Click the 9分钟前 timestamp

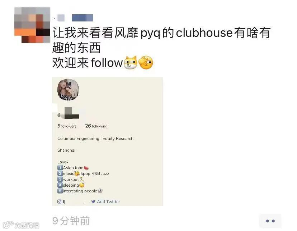[71, 221]
